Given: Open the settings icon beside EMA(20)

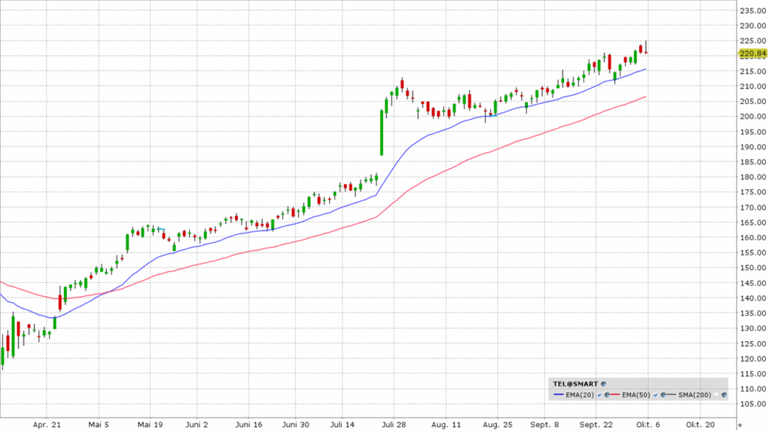Looking at the screenshot, I should tap(607, 395).
